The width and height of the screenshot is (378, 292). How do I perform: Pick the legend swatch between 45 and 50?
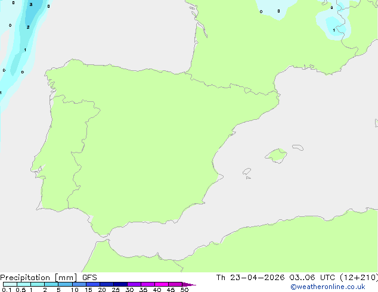pos(175,284)
